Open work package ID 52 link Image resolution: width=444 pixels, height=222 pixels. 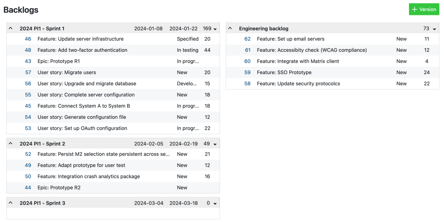tap(28, 154)
